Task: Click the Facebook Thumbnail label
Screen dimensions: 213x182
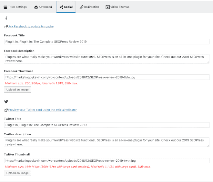Action: pos(19,71)
